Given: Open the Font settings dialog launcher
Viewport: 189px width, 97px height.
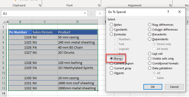Looking at the screenshot, I should (x=99, y=5).
